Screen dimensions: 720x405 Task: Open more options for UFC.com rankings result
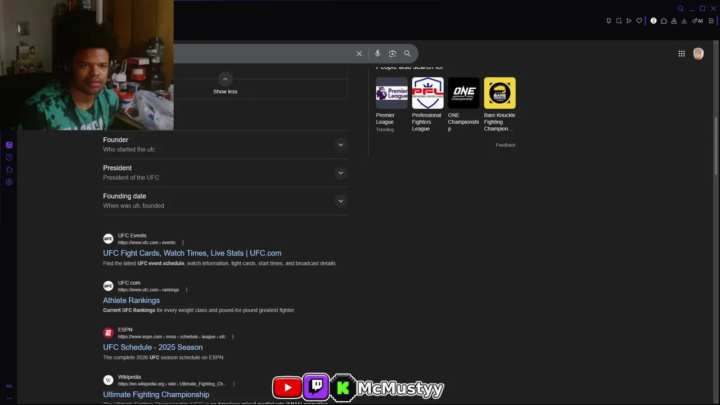point(187,290)
